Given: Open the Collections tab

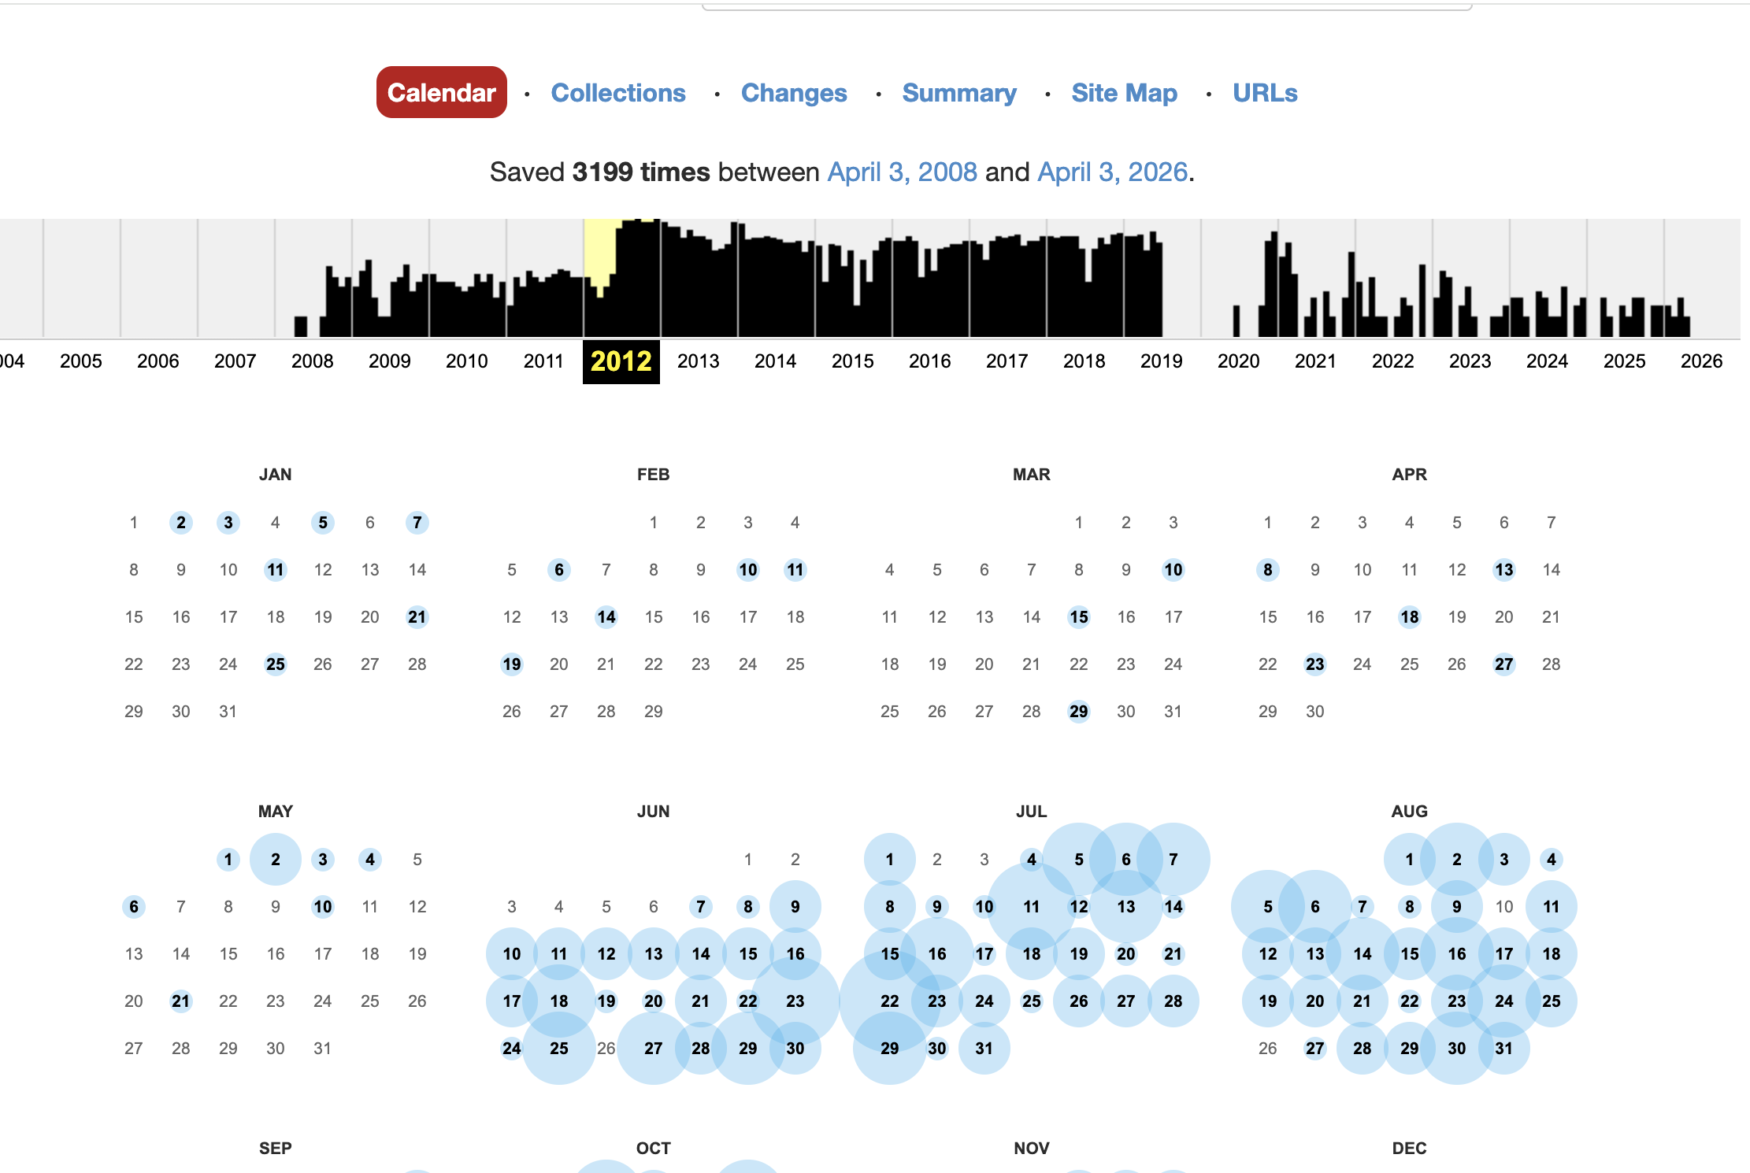Looking at the screenshot, I should [618, 93].
